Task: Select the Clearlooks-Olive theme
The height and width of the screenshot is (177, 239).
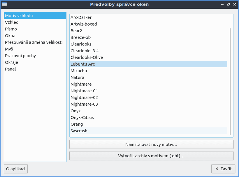Action: [87, 57]
